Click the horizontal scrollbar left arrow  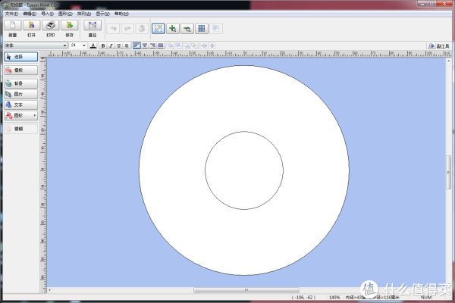[50, 290]
